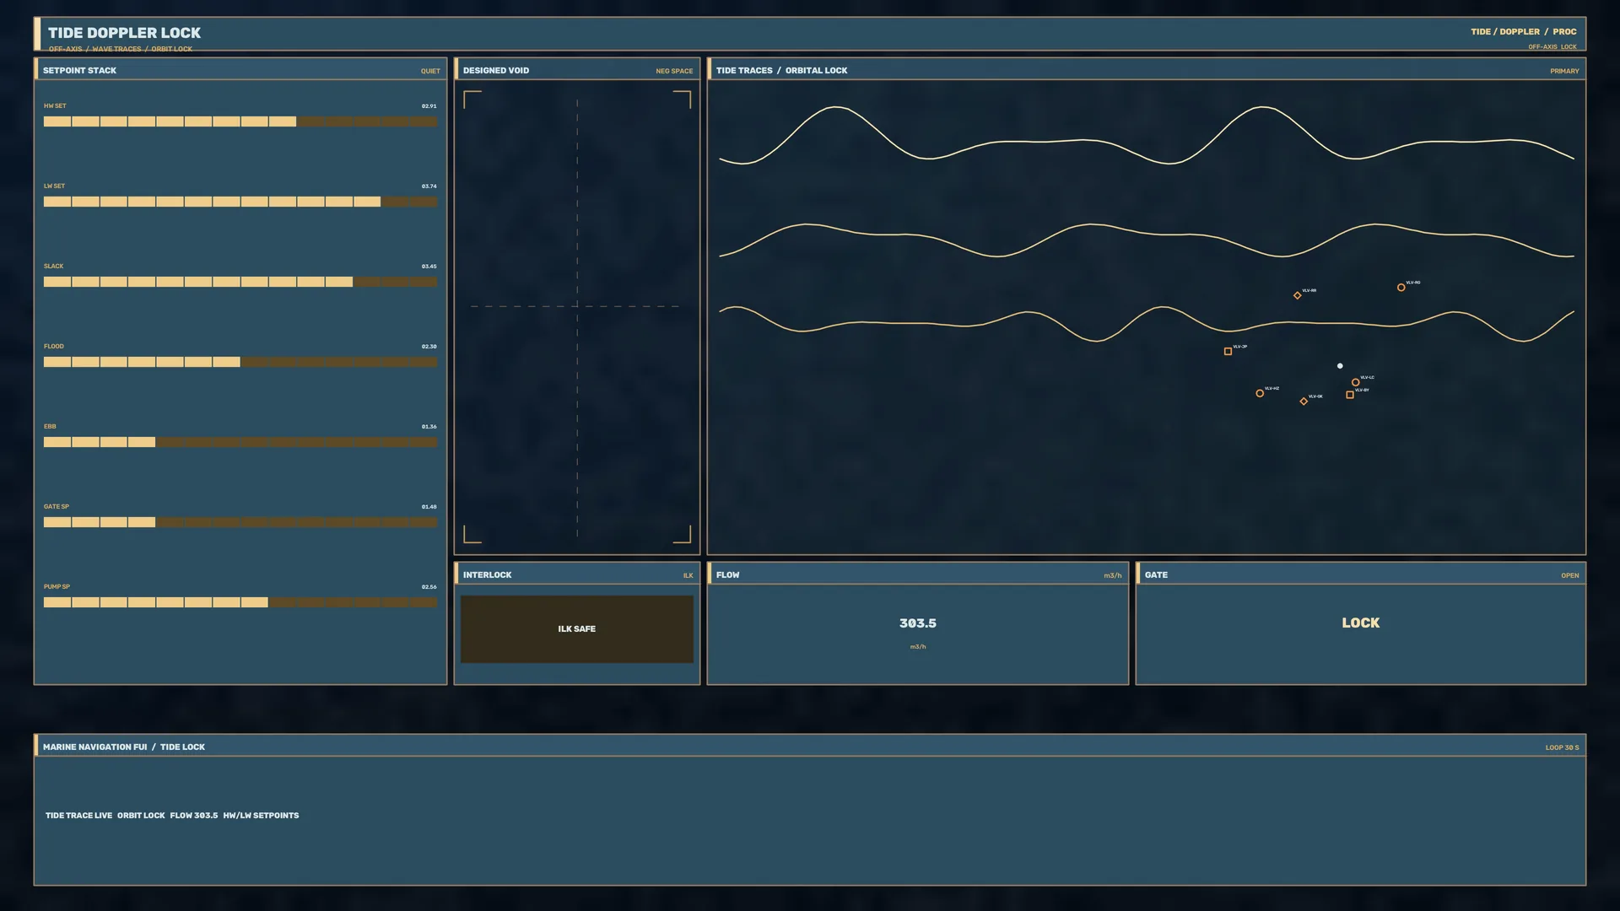Select the GATE panel title
Image resolution: width=1620 pixels, height=911 pixels.
point(1156,574)
